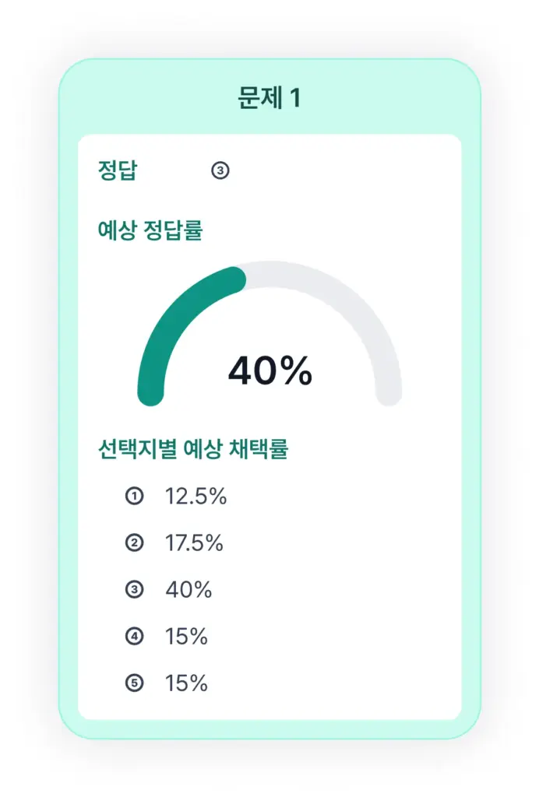Image resolution: width=539 pixels, height=797 pixels.
Task: Click the 40% rate in the choice list
Action: pyautogui.click(x=188, y=590)
